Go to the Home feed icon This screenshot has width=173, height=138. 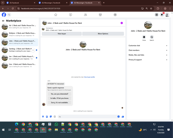point(56,15)
